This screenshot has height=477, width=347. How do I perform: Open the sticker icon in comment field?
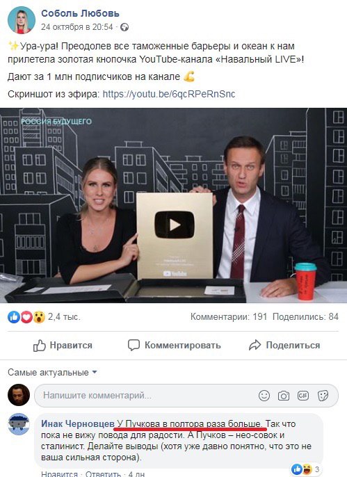[323, 396]
